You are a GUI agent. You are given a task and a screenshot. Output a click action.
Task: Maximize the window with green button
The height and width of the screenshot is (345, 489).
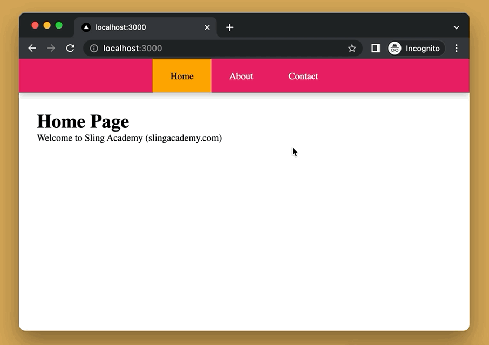pyautogui.click(x=59, y=25)
